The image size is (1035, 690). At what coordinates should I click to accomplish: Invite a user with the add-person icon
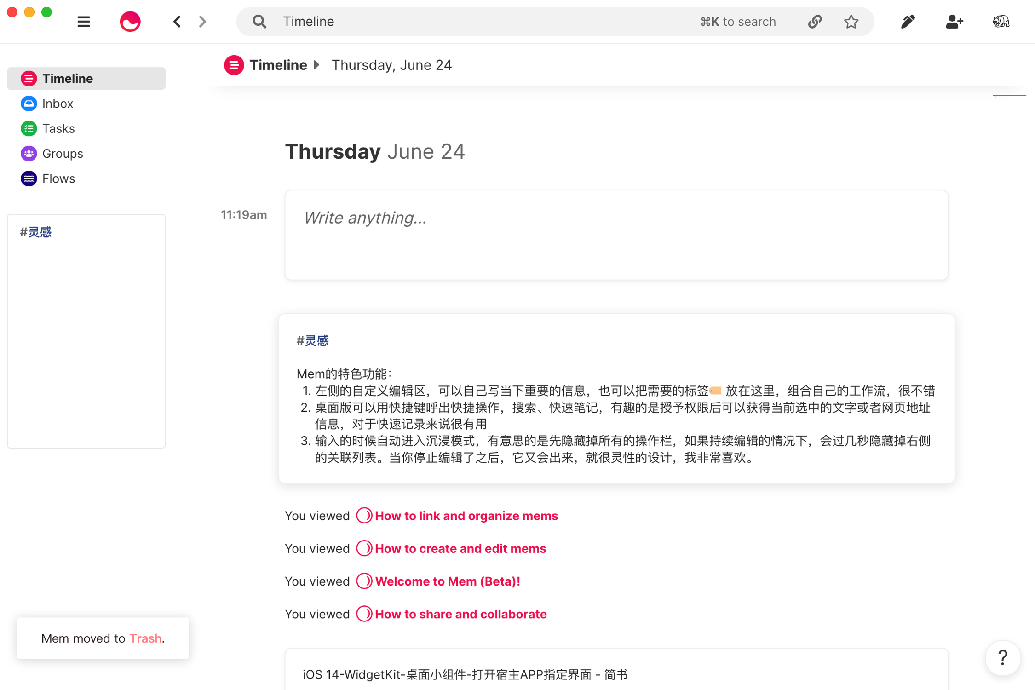point(954,22)
